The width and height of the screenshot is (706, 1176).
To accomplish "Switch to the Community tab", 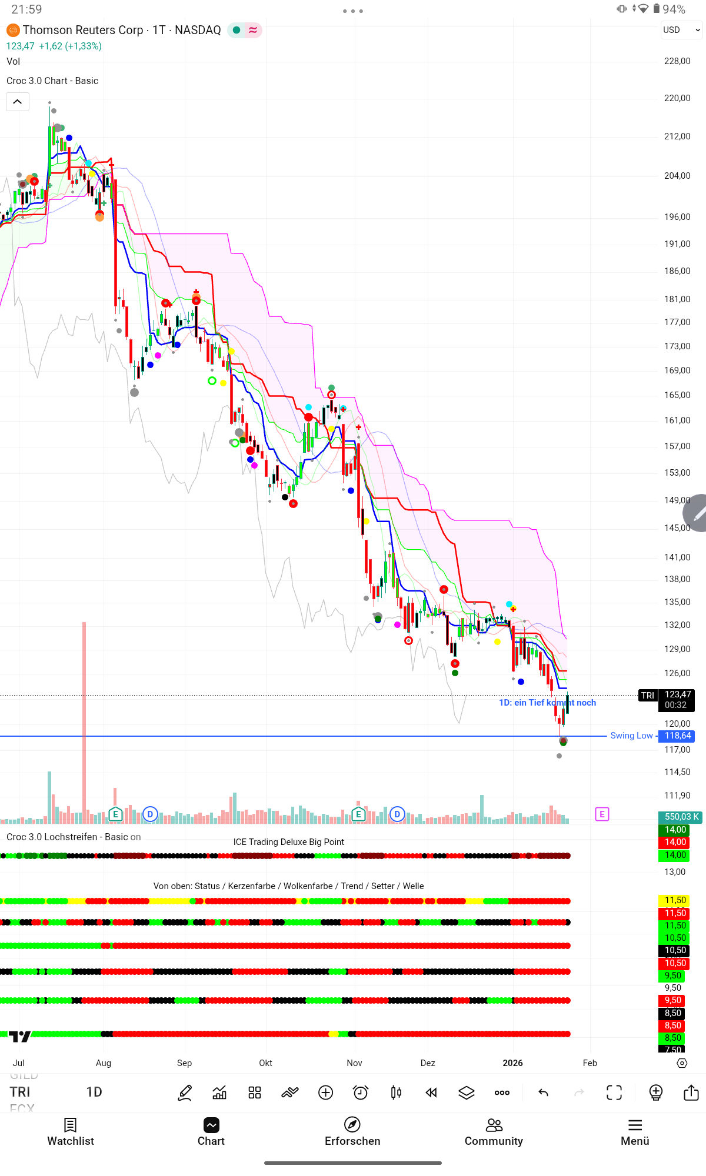I will 494,1131.
